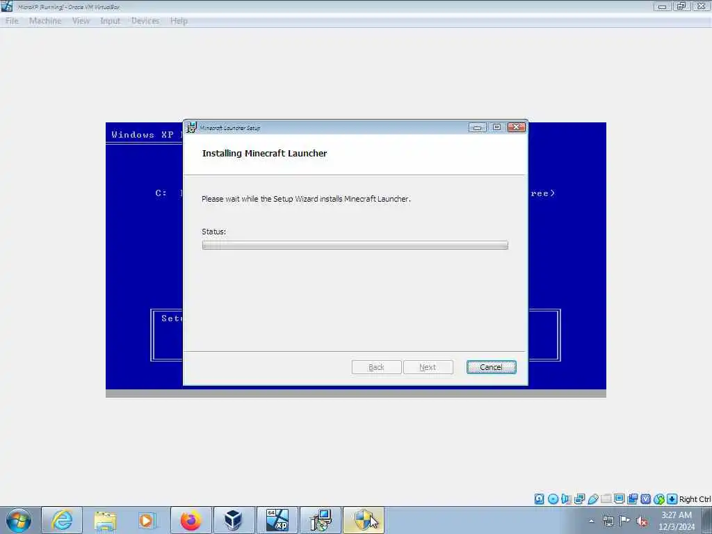Minimize the VirtualBox VM window
Screen dimensions: 712x534
click(x=662, y=6)
